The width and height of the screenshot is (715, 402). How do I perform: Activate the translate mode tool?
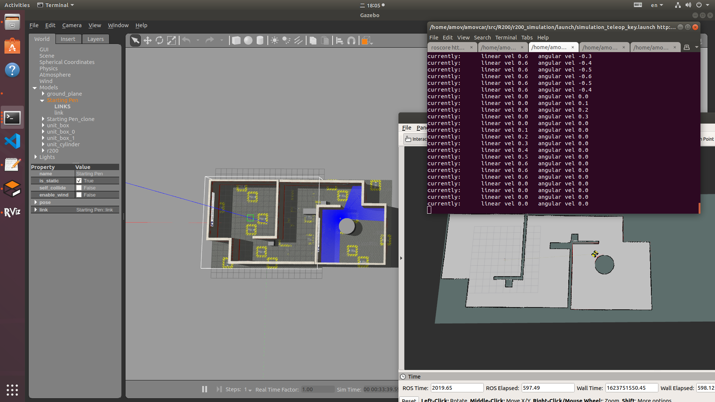pos(147,40)
